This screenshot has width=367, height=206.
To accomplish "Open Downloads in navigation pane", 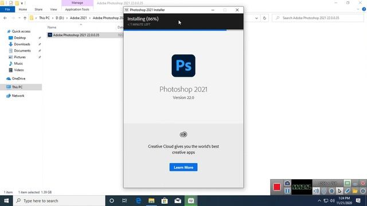I will click(x=22, y=44).
